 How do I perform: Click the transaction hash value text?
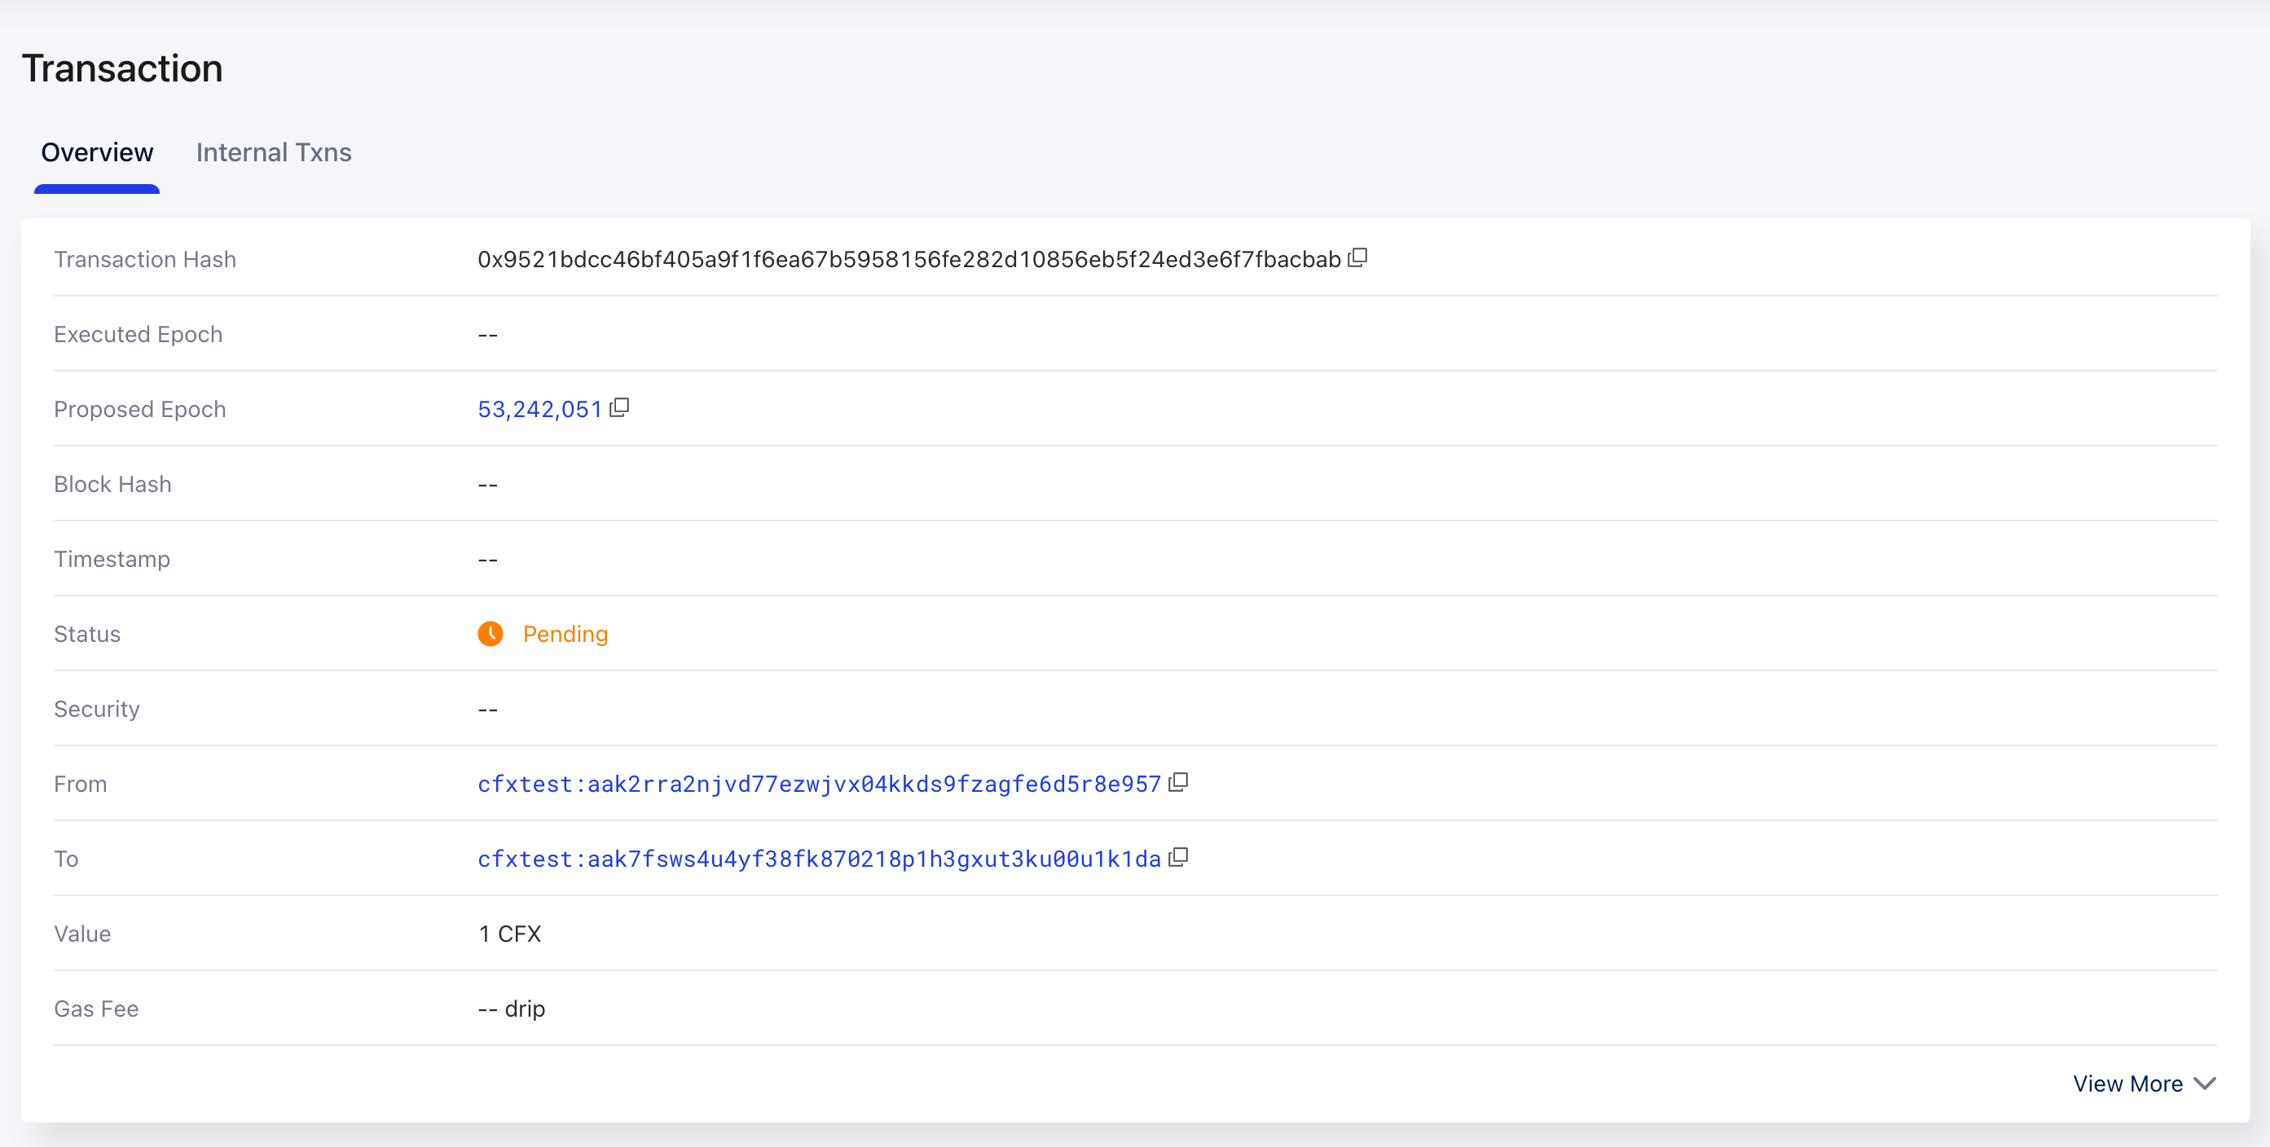[x=908, y=260]
